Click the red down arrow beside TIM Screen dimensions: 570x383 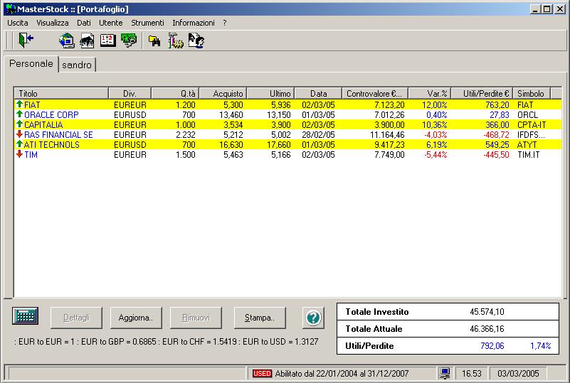(19, 154)
